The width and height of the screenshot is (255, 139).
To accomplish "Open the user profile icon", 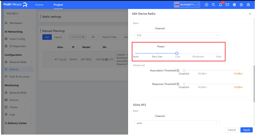I will [x=248, y=5].
